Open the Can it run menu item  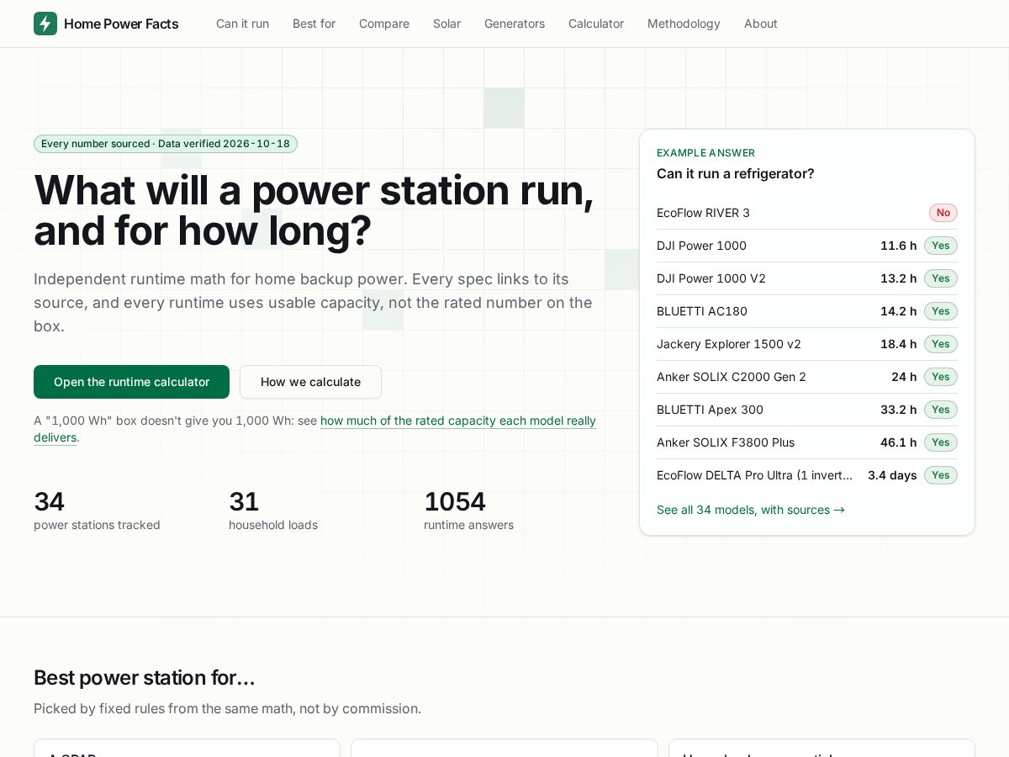point(242,24)
